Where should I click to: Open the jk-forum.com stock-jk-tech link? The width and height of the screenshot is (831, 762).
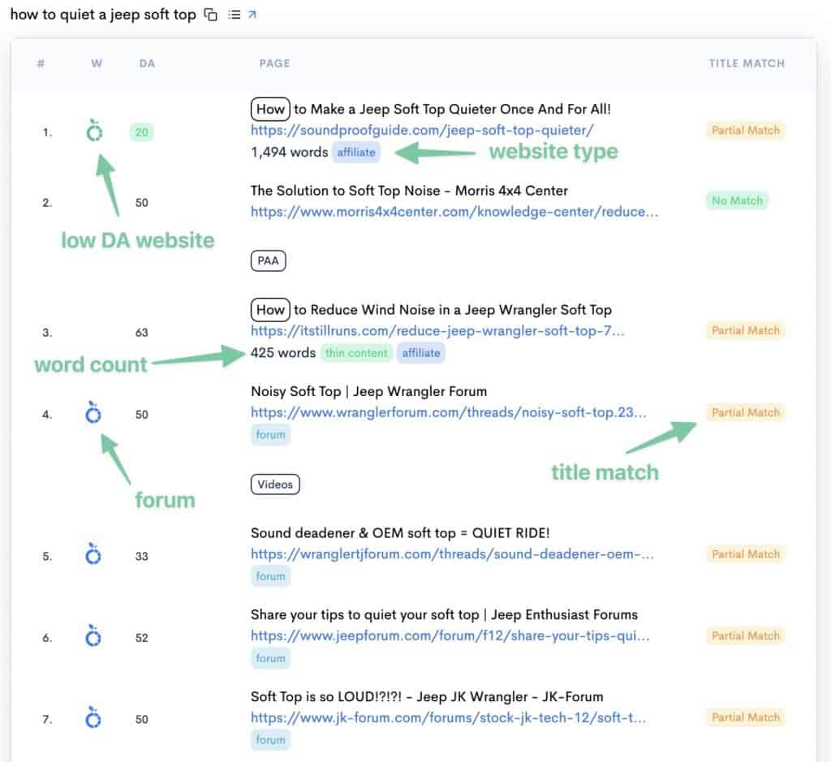448,718
